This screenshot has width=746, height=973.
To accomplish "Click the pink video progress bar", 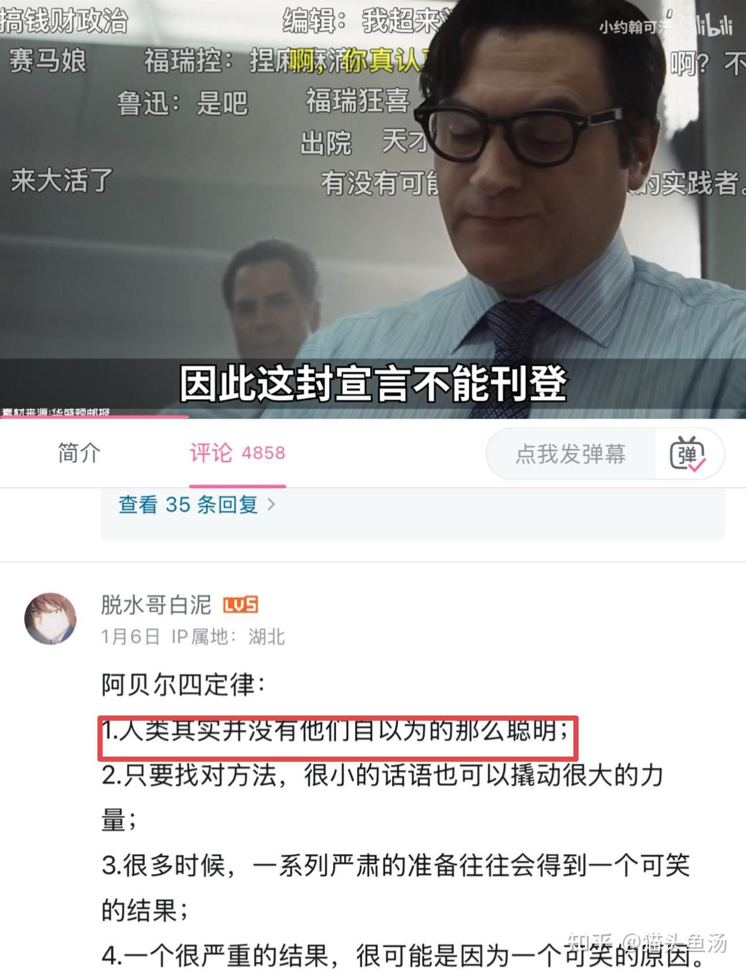I will click(94, 416).
